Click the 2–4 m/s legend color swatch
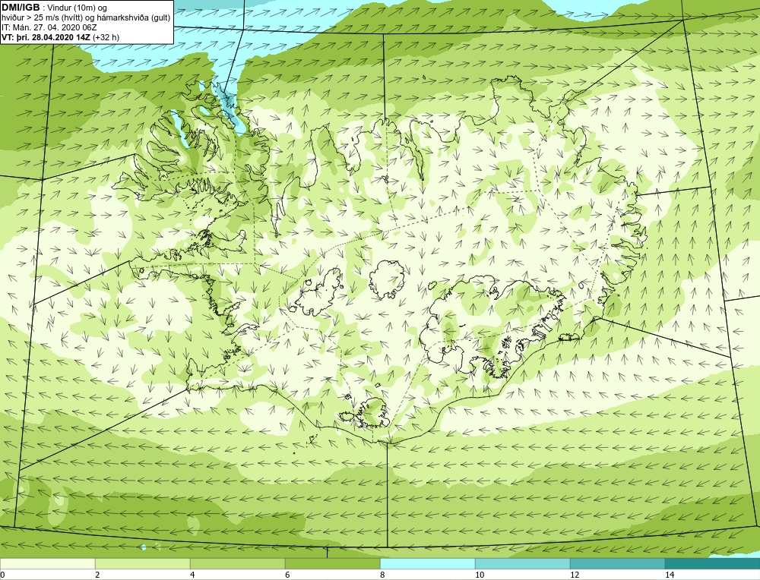760x580 pixels. tap(143, 563)
